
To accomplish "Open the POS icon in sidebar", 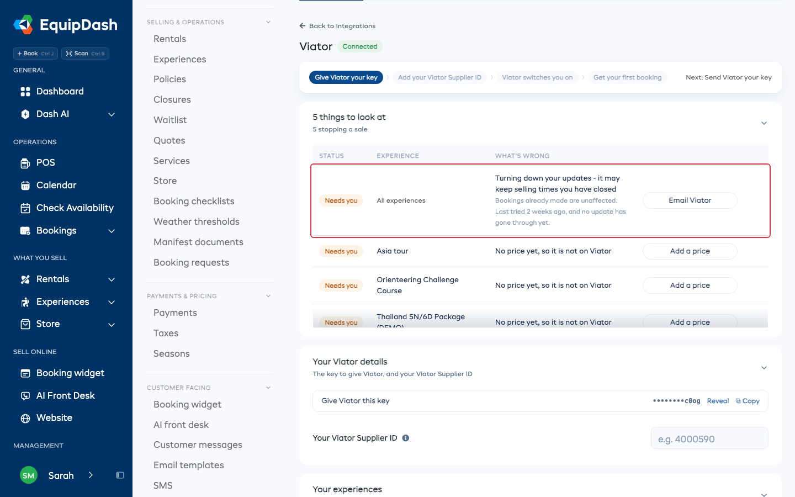I will point(25,163).
